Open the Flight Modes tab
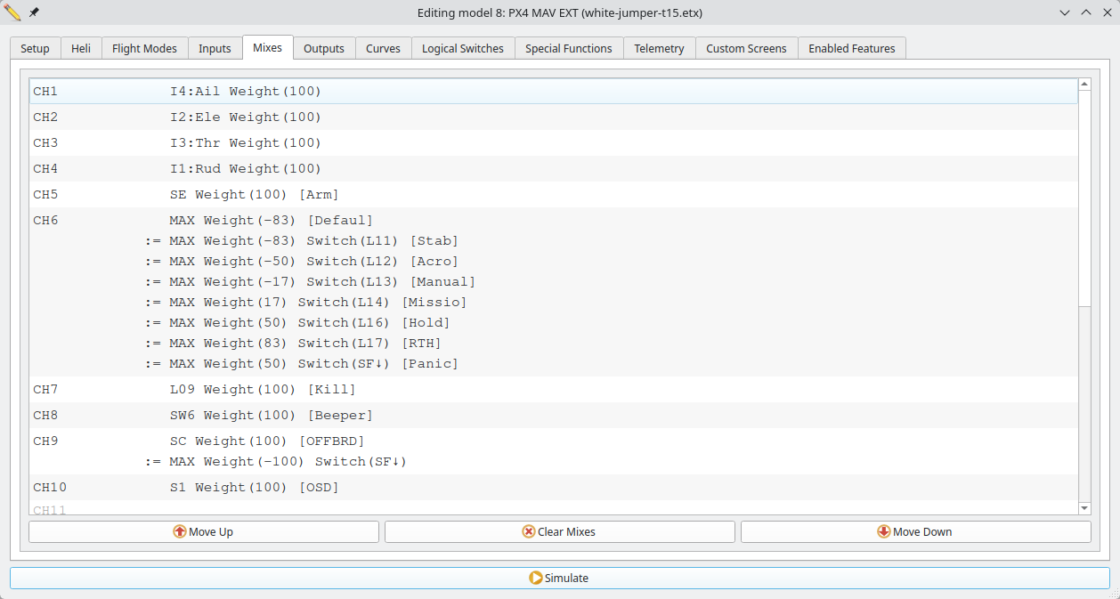The width and height of the screenshot is (1120, 599). tap(144, 48)
